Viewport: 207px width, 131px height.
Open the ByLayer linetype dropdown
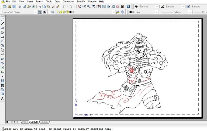click(190, 12)
